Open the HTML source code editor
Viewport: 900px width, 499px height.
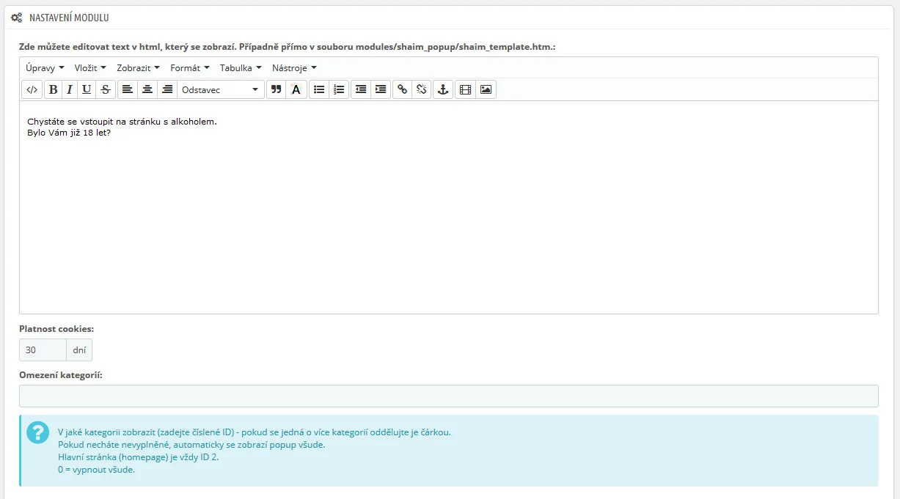(32, 89)
